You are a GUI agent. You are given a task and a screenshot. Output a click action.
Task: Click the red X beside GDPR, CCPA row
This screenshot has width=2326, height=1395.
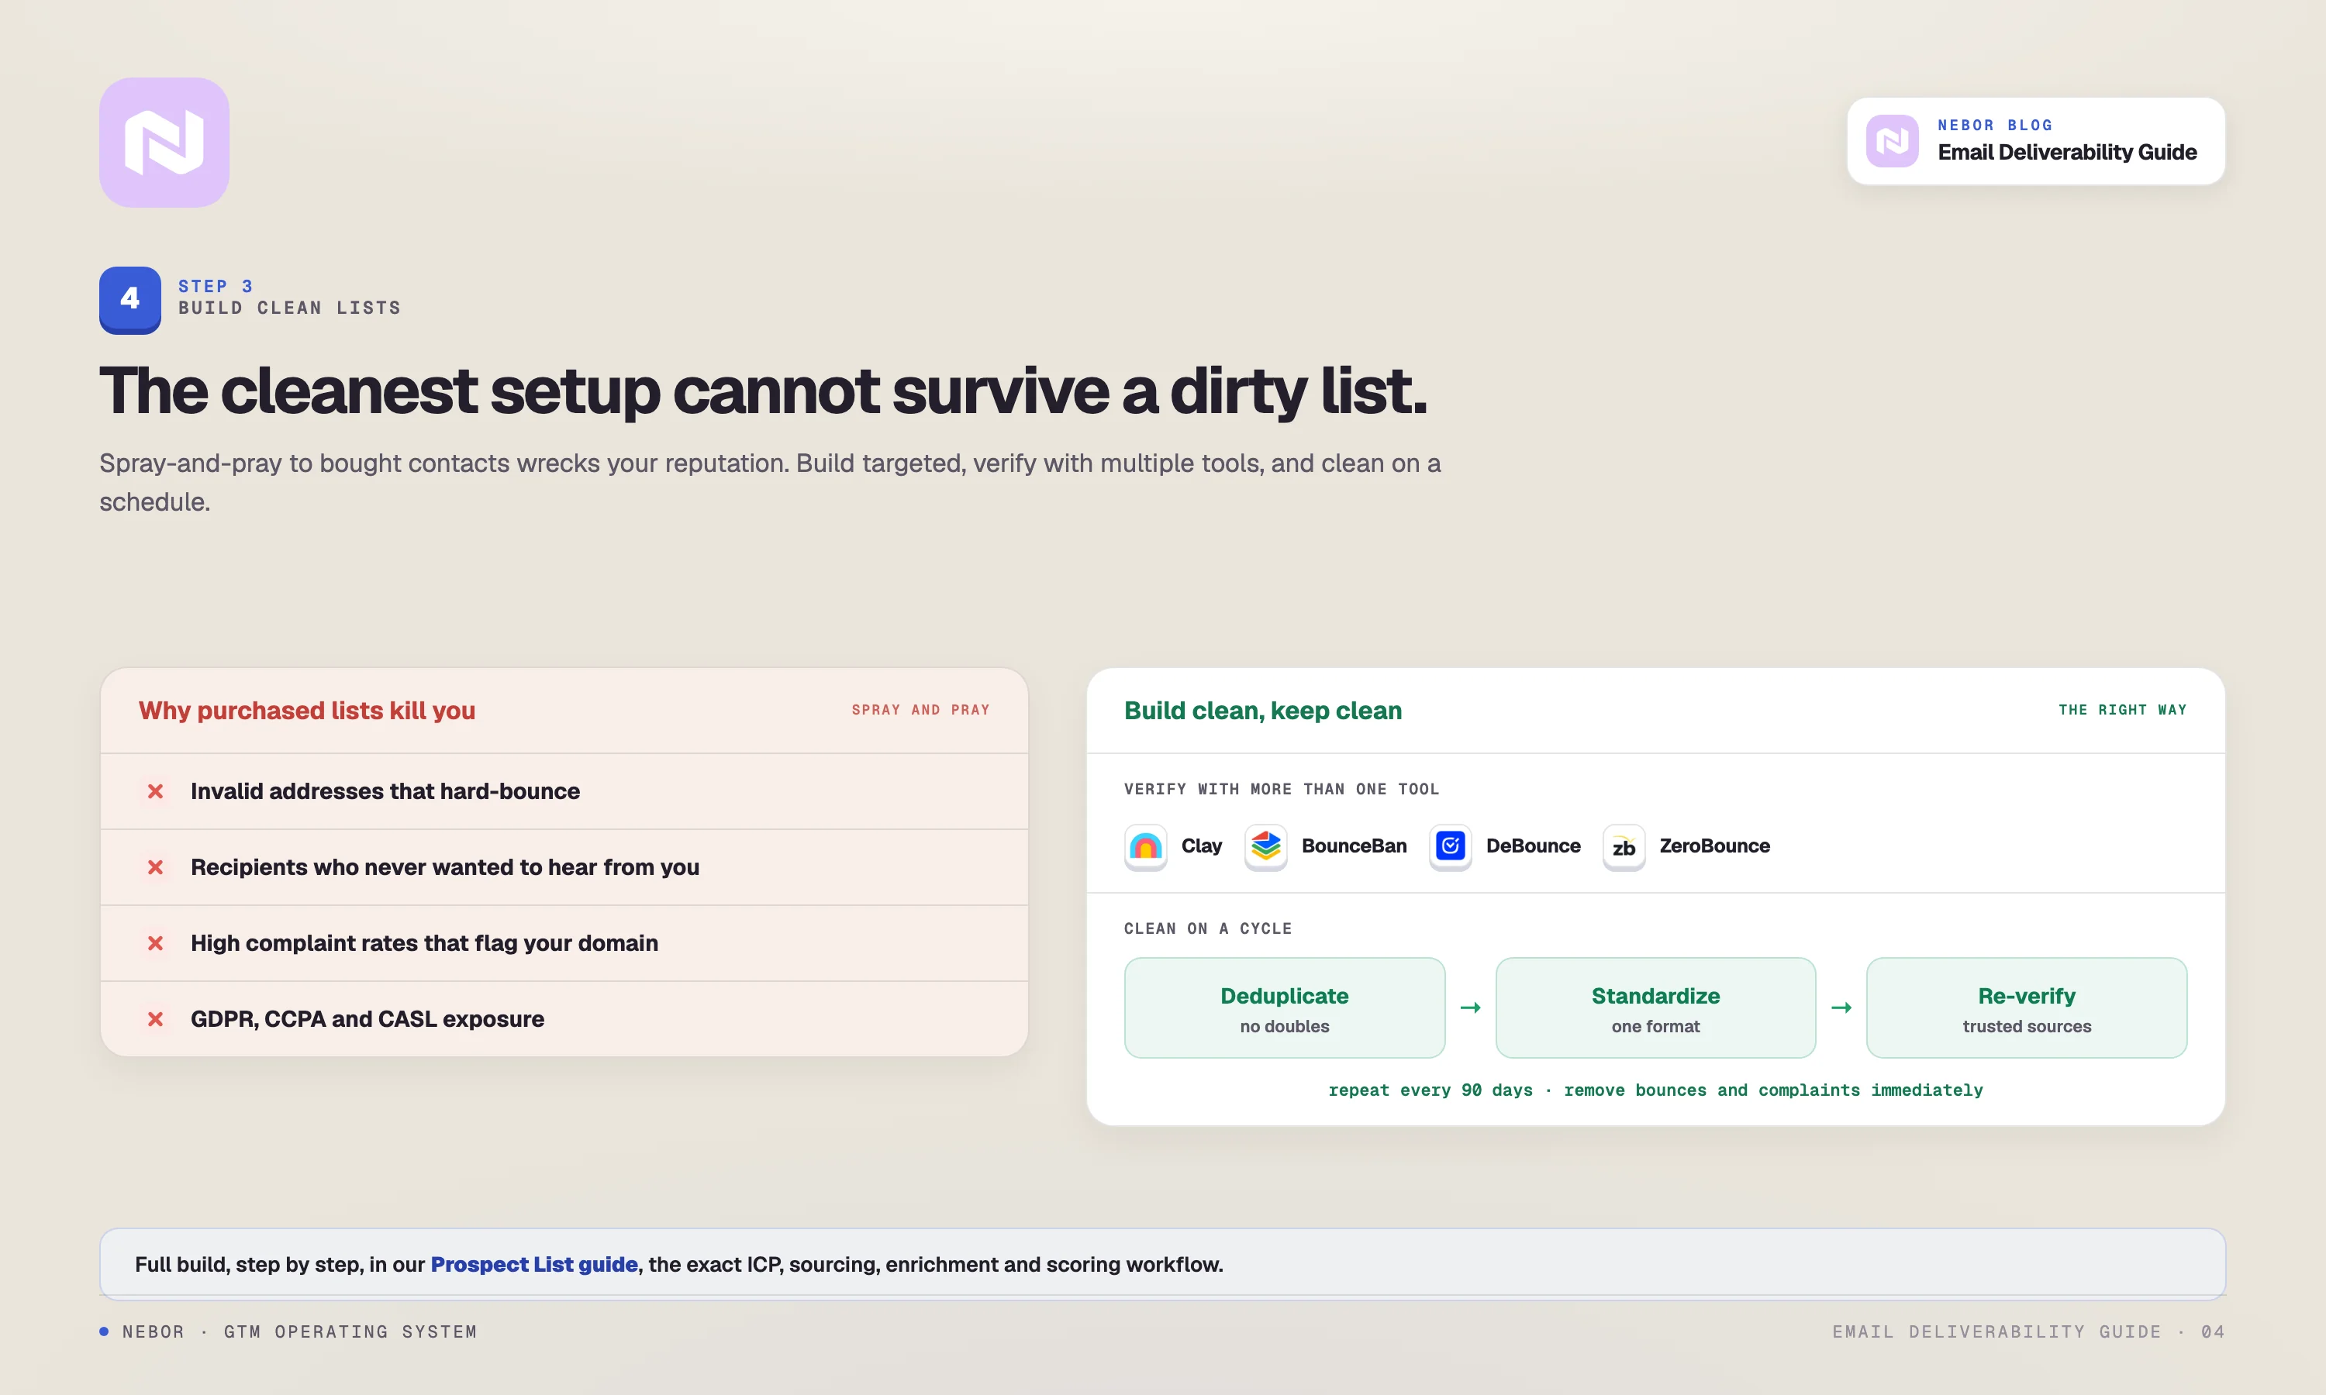[x=155, y=1019]
